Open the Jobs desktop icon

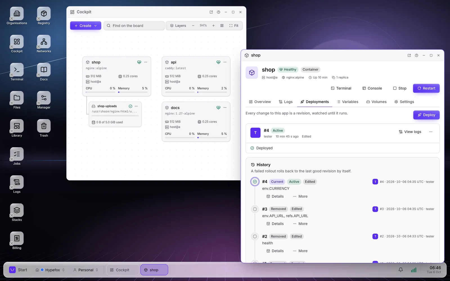17,157
